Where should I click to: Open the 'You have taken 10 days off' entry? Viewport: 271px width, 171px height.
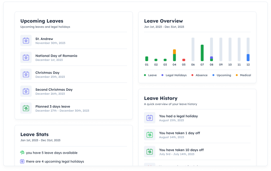[181, 150]
